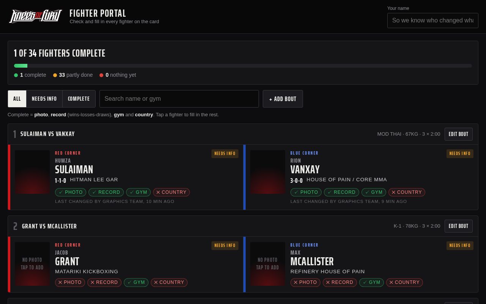
Task: Click gym text HOUSE OF PAIN / CORE MMA
Action: [347, 180]
